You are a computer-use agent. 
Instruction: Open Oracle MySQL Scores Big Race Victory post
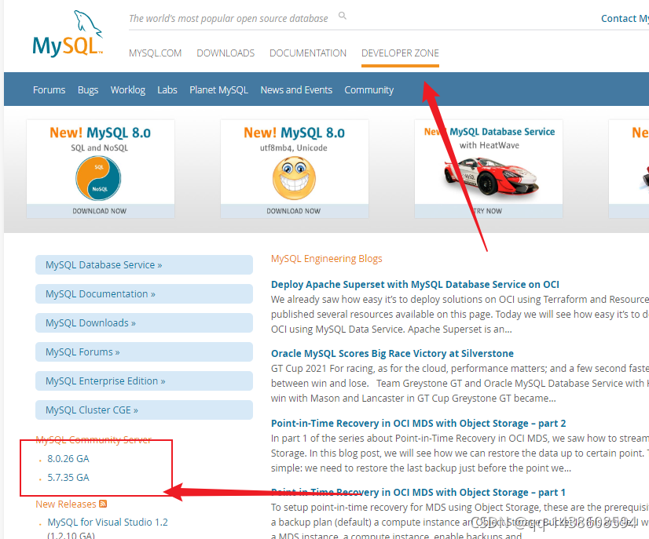pos(392,353)
